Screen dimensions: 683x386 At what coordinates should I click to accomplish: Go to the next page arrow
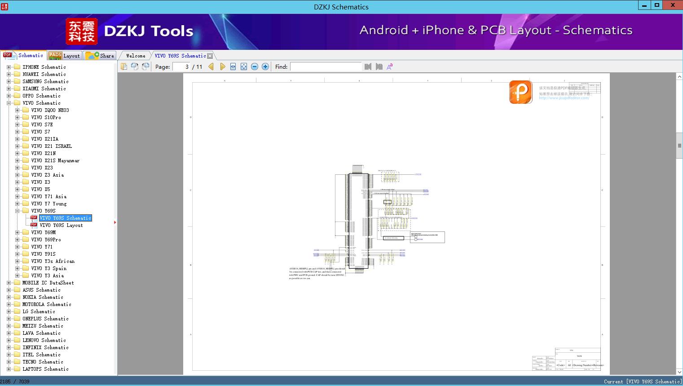223,67
